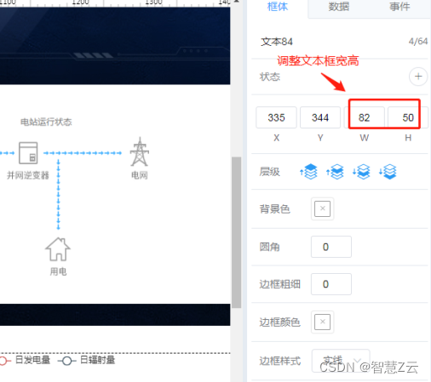Add a new state with plus icon

[418, 77]
